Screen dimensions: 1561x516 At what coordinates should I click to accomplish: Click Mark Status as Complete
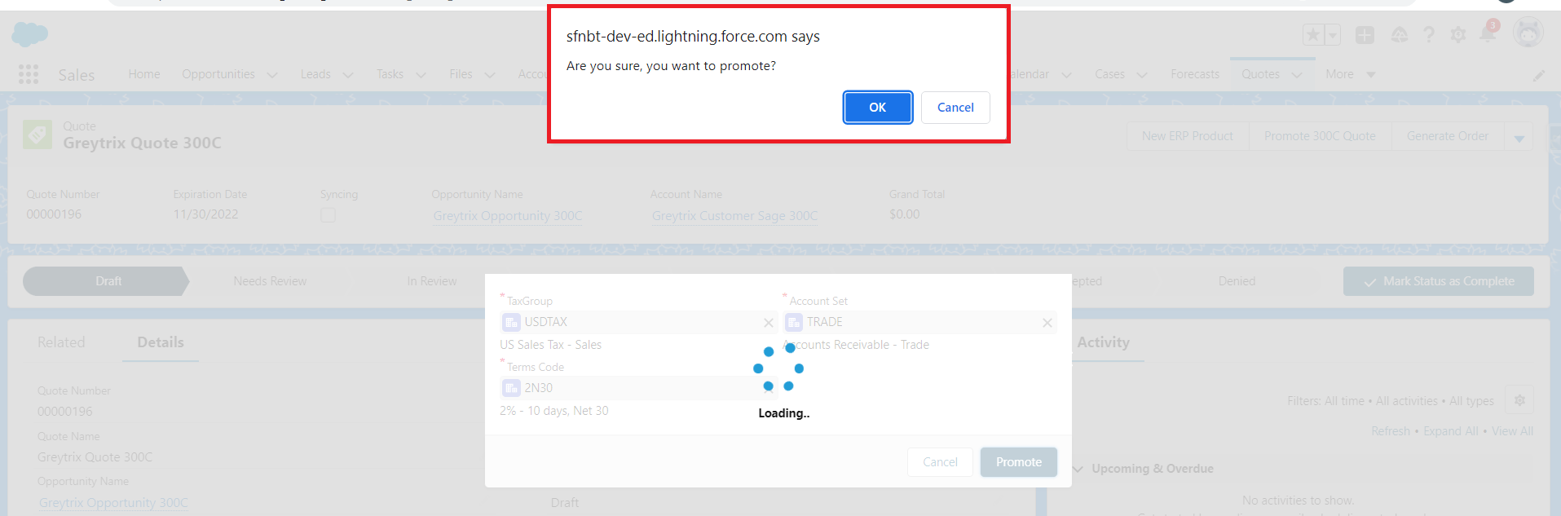[1439, 281]
